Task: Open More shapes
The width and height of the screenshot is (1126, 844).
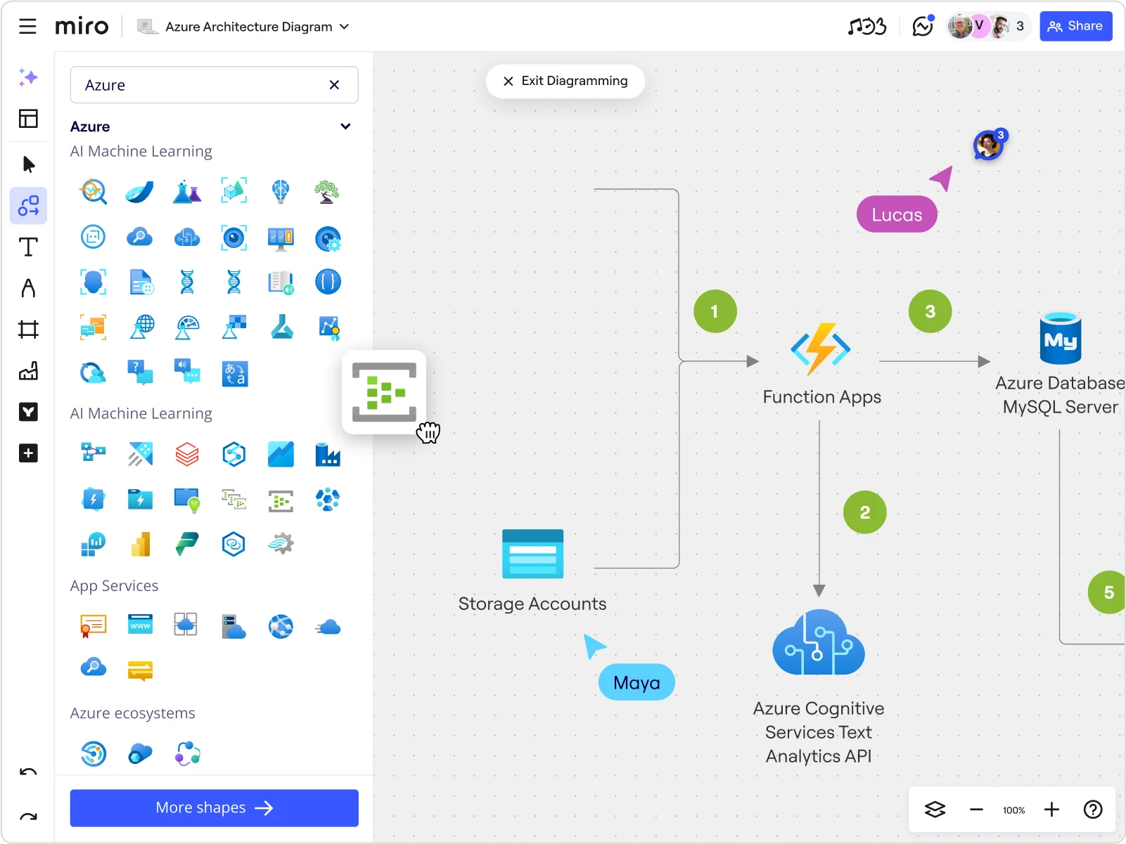Action: 214,808
